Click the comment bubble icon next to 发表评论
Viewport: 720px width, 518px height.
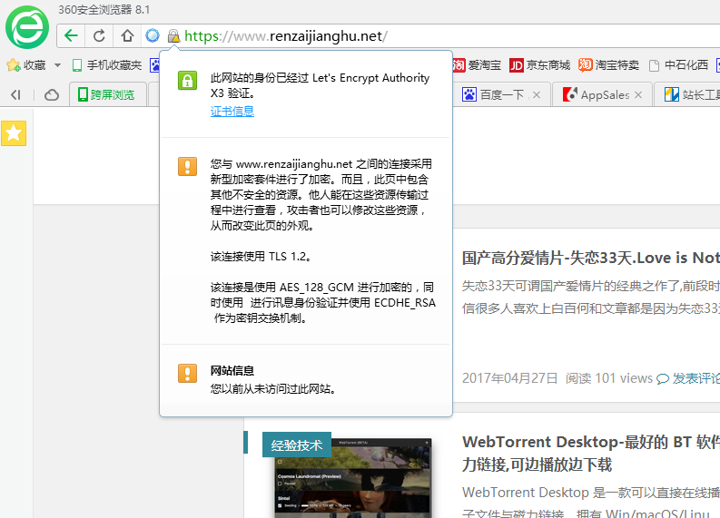coord(663,379)
